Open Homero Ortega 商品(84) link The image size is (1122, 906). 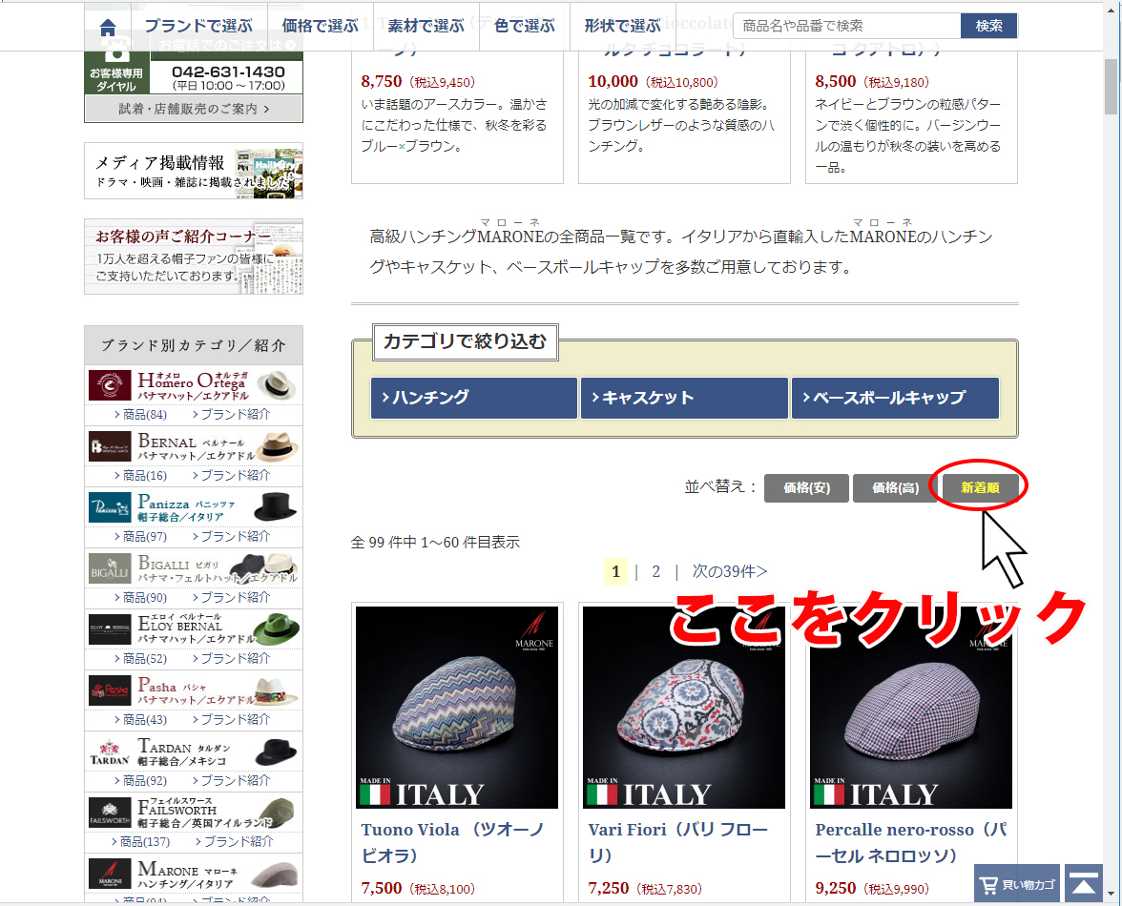tap(140, 415)
